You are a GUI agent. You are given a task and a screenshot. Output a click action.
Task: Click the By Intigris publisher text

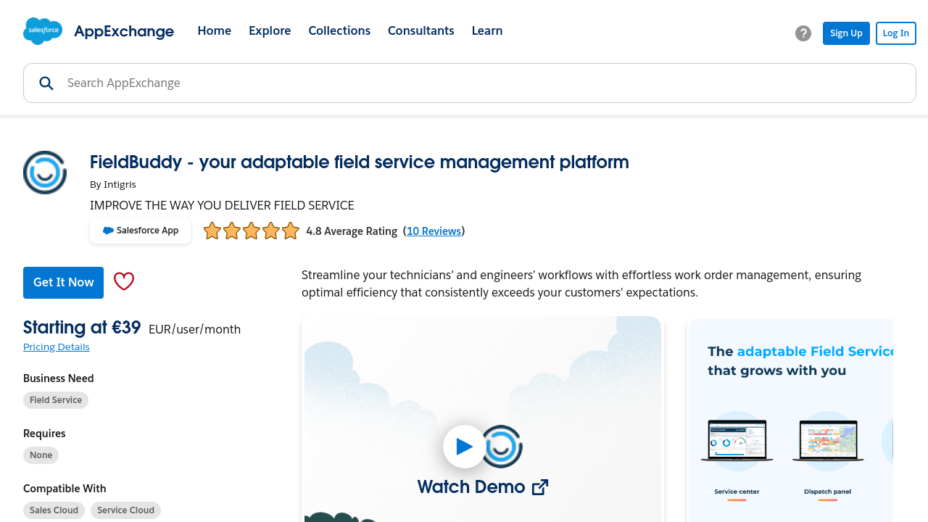(113, 184)
